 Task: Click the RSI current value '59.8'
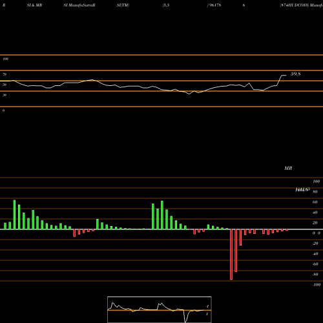coord(295,74)
